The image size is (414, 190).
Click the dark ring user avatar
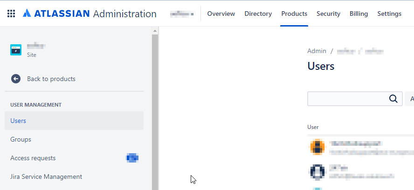coord(317,172)
